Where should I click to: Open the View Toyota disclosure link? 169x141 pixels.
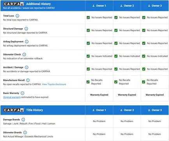pyautogui.click(x=54, y=84)
